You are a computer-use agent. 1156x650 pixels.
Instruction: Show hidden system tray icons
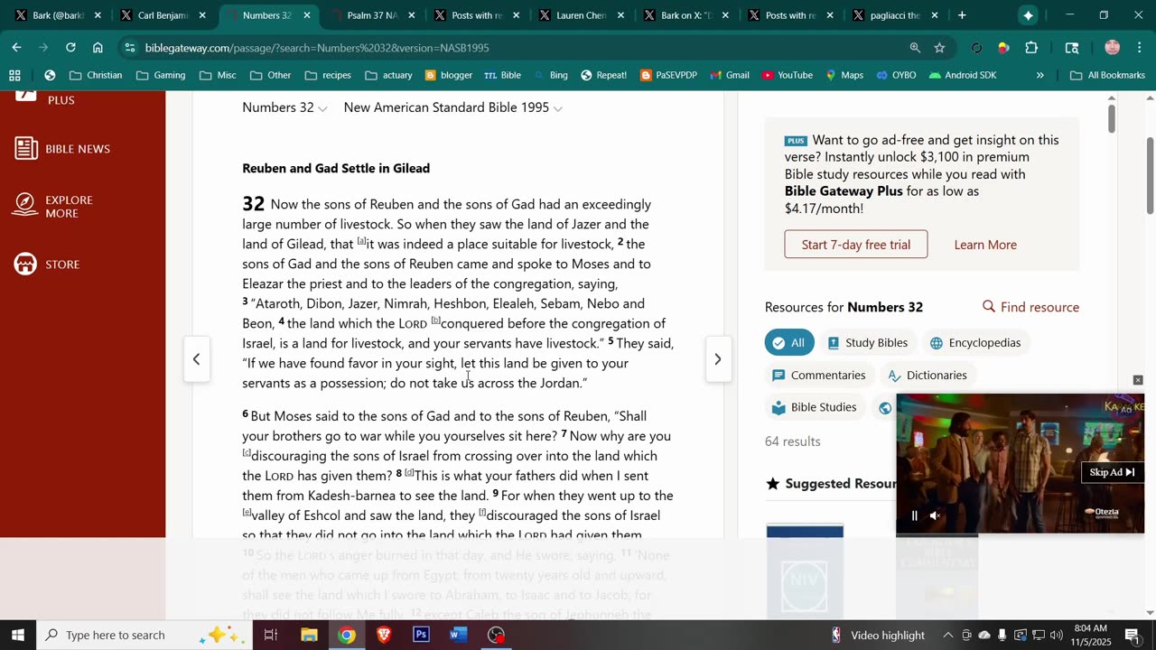click(x=947, y=635)
